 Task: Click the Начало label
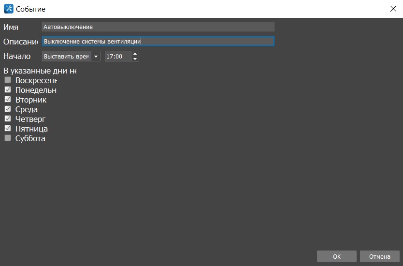click(x=17, y=57)
